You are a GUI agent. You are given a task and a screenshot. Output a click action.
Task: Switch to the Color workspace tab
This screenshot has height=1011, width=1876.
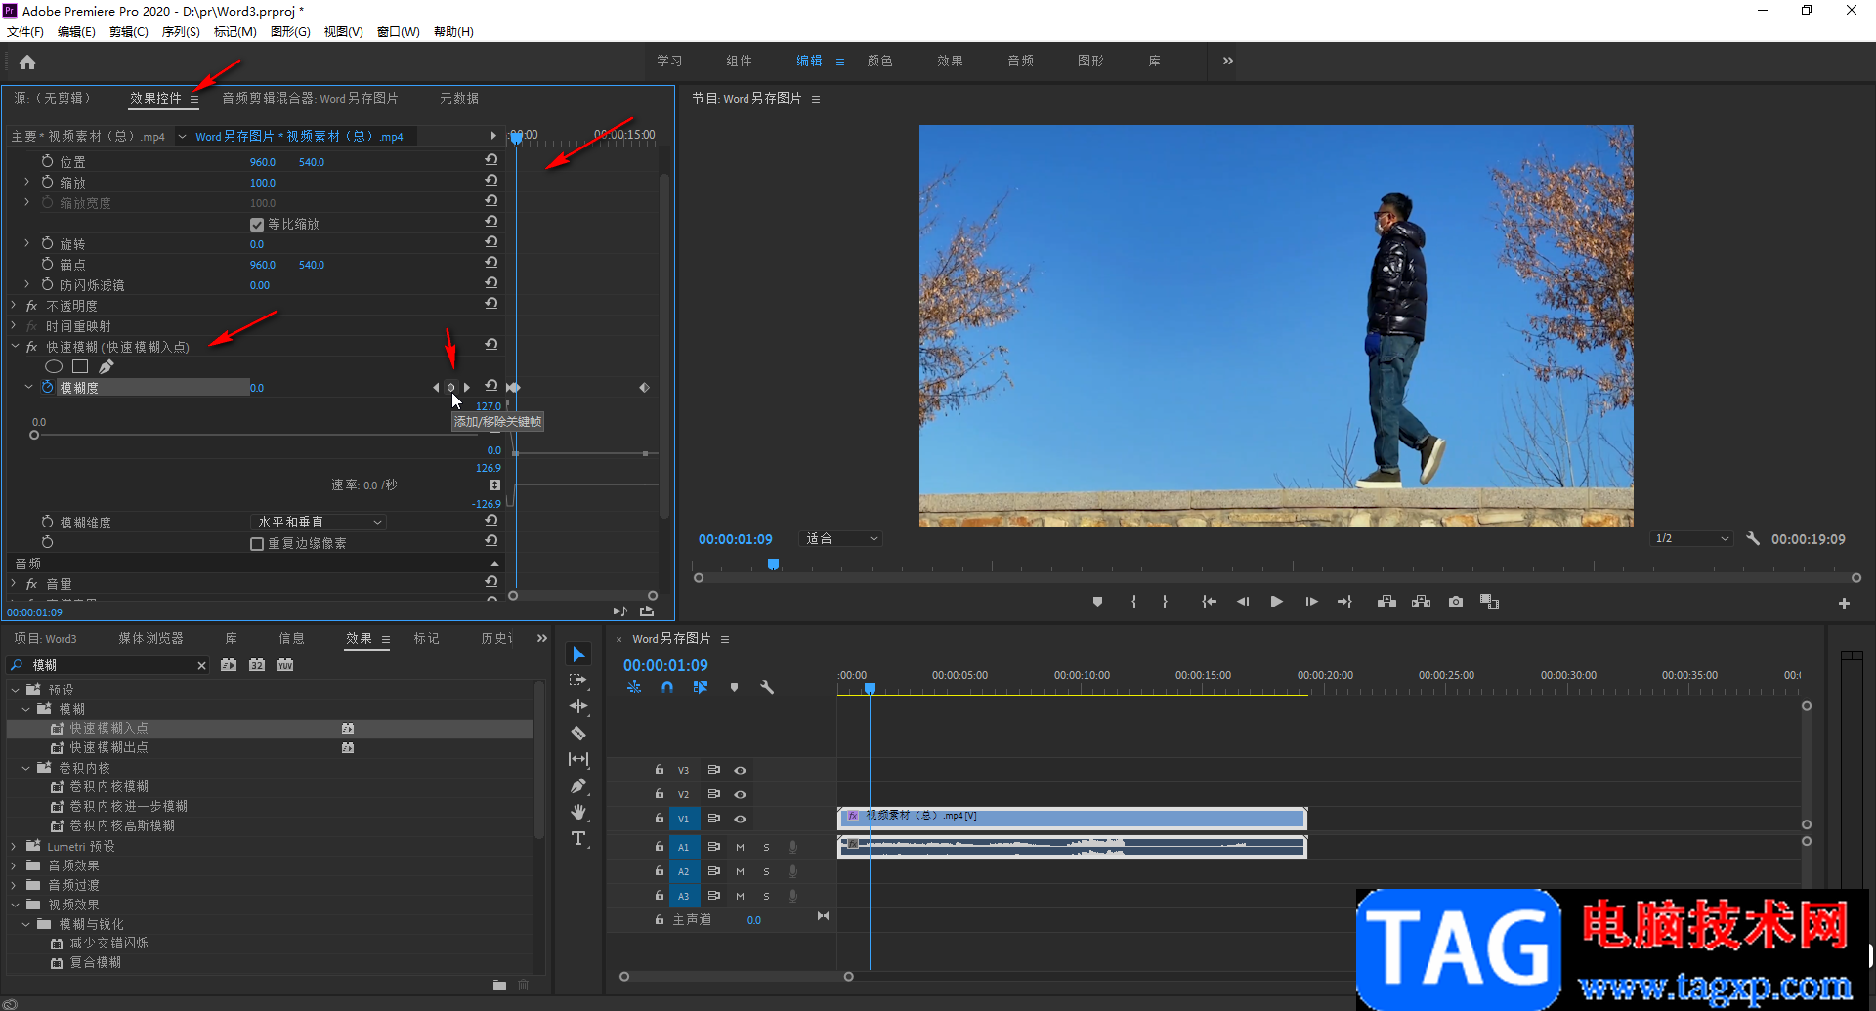coord(879,61)
